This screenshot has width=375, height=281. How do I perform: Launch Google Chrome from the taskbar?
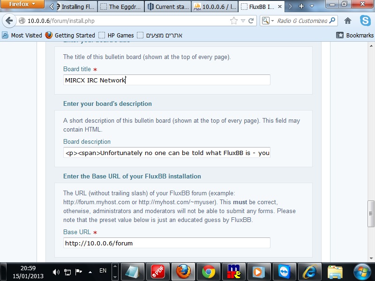click(209, 272)
